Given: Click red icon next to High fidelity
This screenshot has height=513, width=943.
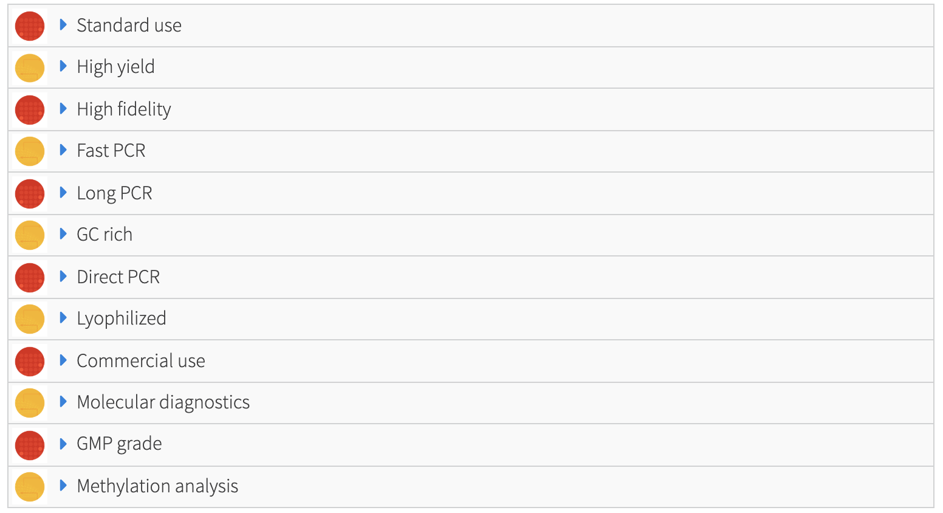Looking at the screenshot, I should coord(30,110).
